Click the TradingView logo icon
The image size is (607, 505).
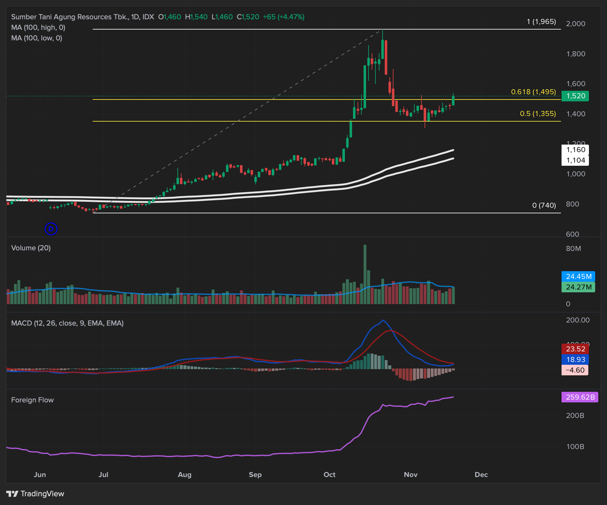click(12, 493)
